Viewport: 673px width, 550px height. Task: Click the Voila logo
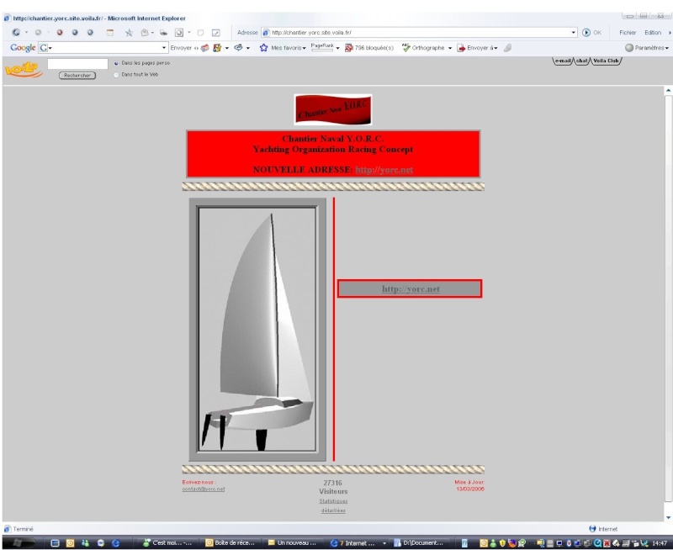point(24,70)
